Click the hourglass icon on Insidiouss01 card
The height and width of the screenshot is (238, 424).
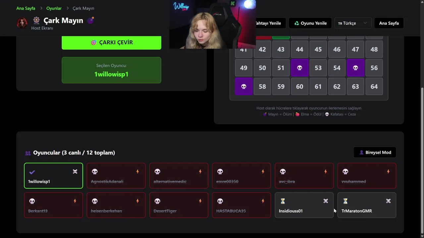pos(283,201)
